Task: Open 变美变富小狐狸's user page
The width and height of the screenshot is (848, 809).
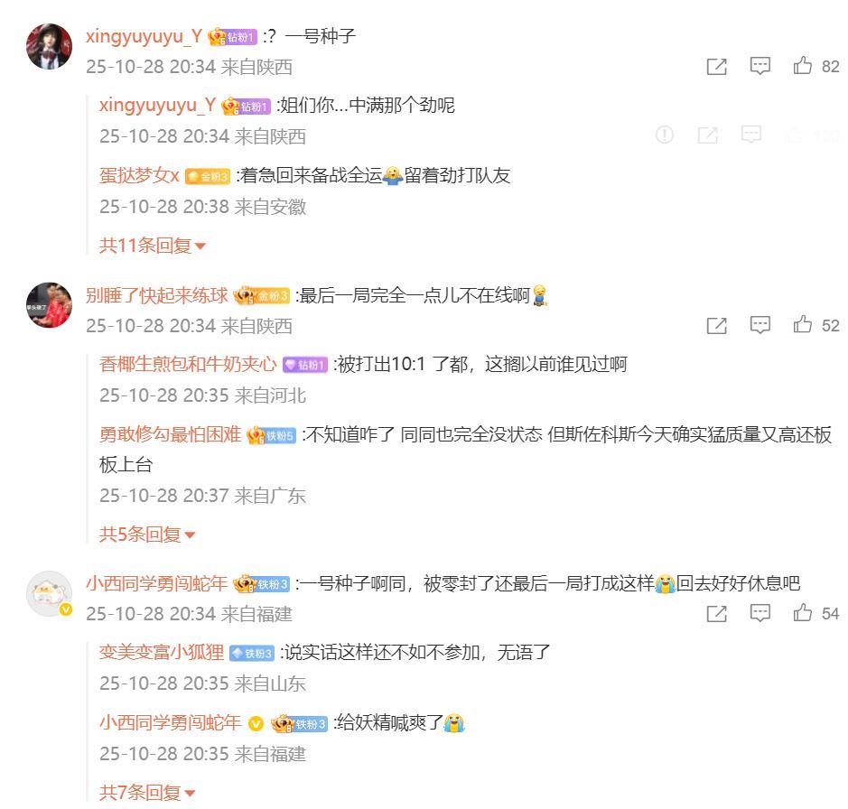Action: point(162,652)
